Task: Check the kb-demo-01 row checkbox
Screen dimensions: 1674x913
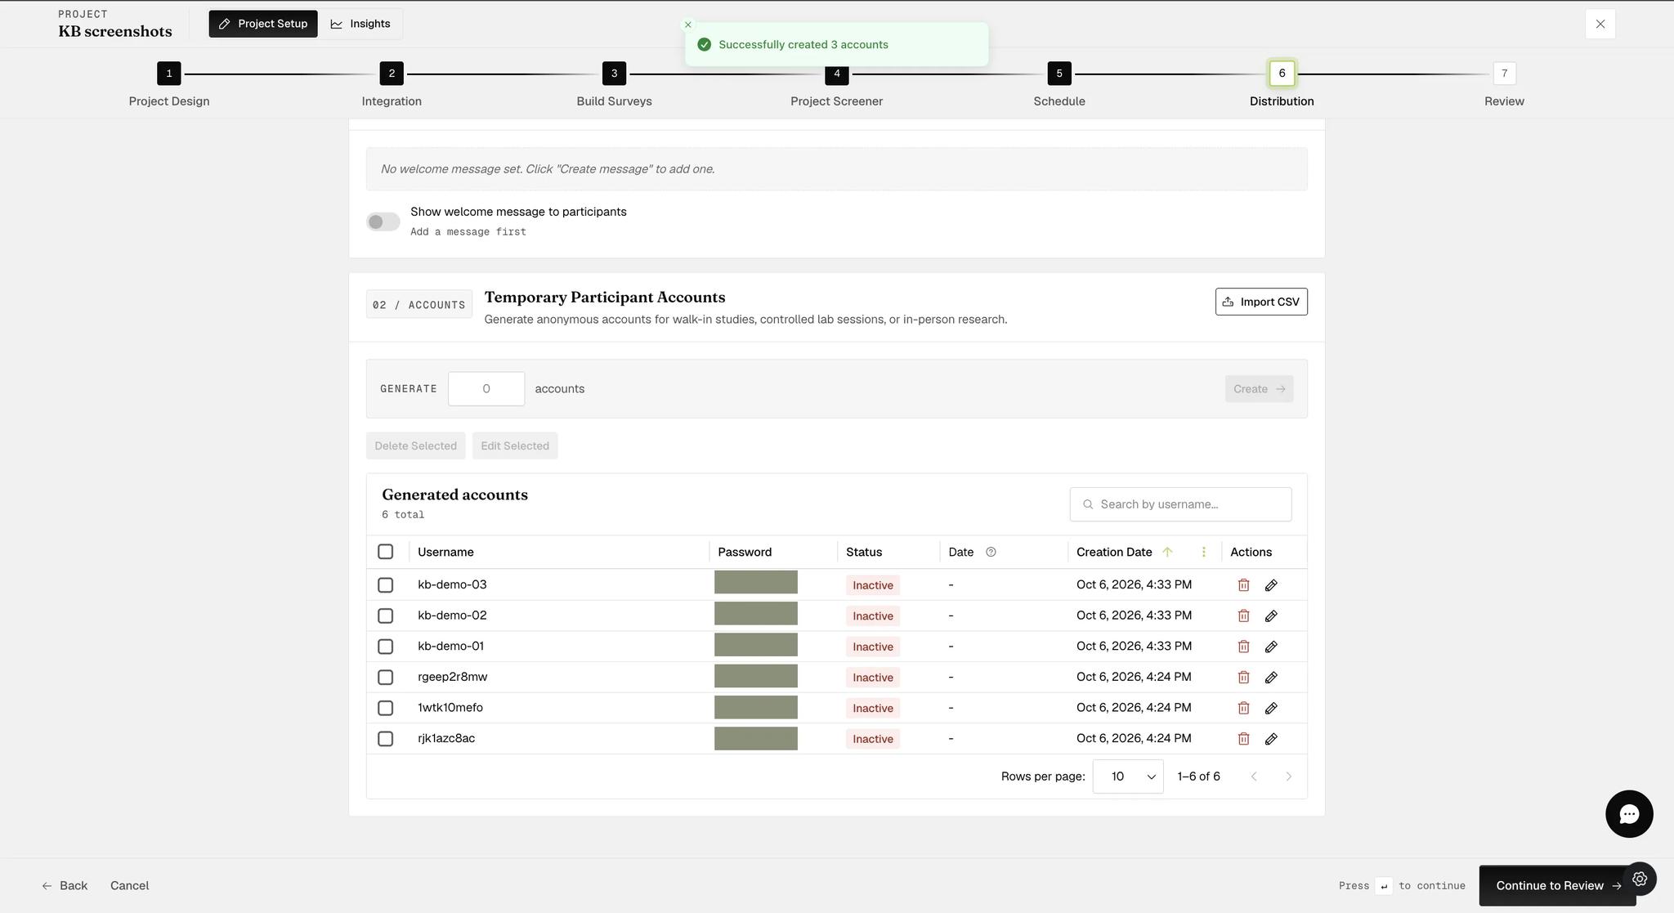Action: click(386, 647)
